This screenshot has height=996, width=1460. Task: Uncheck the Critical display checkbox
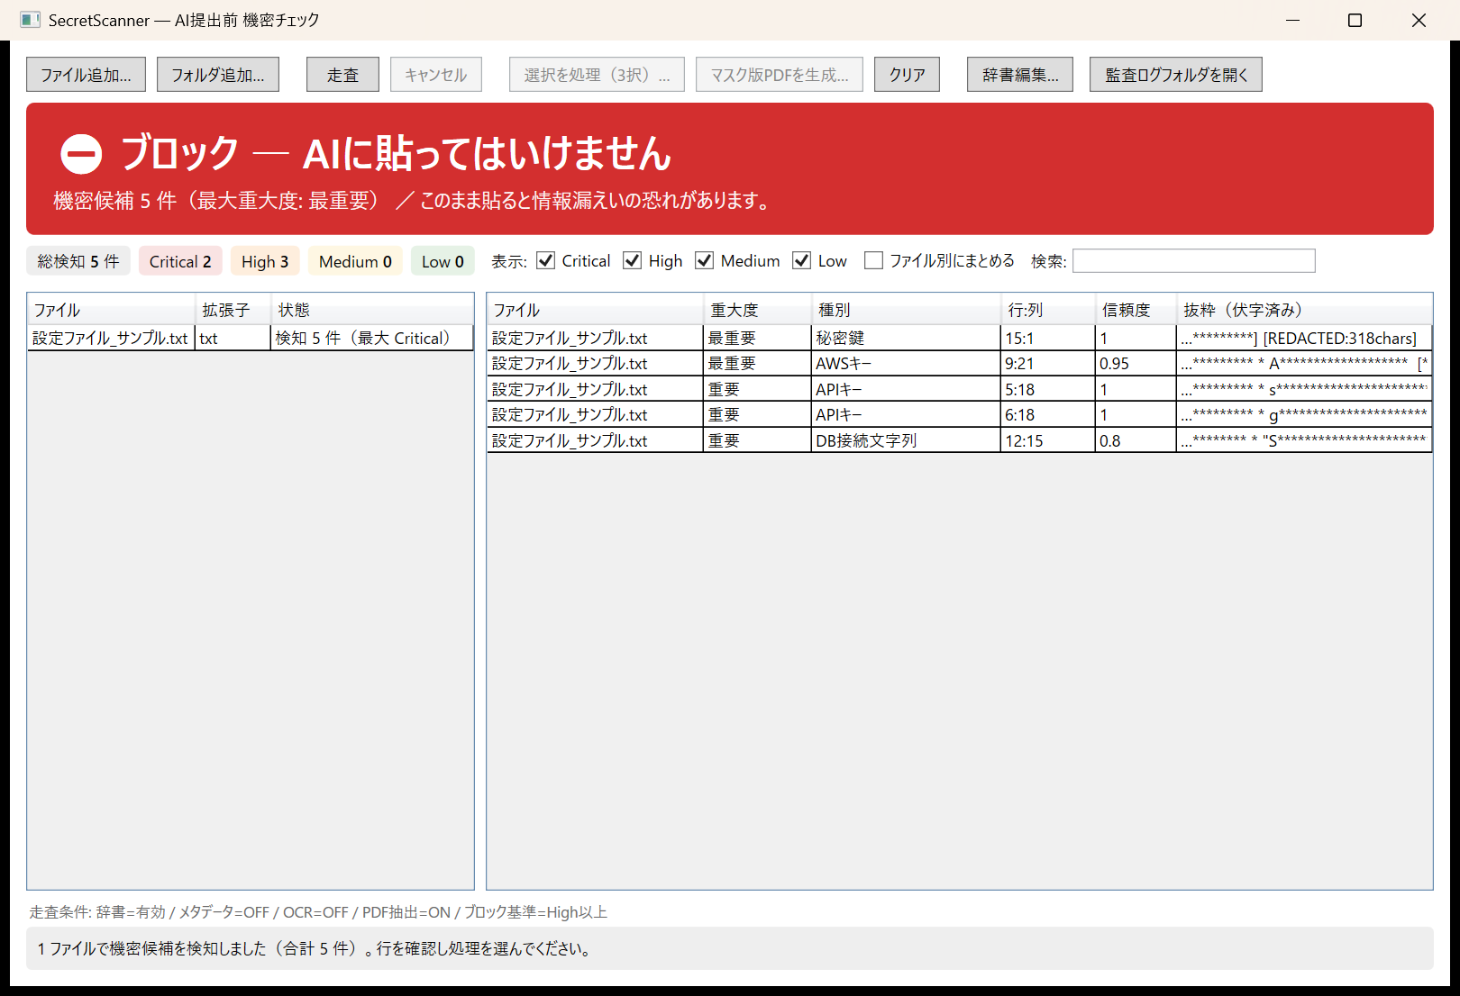click(x=545, y=261)
